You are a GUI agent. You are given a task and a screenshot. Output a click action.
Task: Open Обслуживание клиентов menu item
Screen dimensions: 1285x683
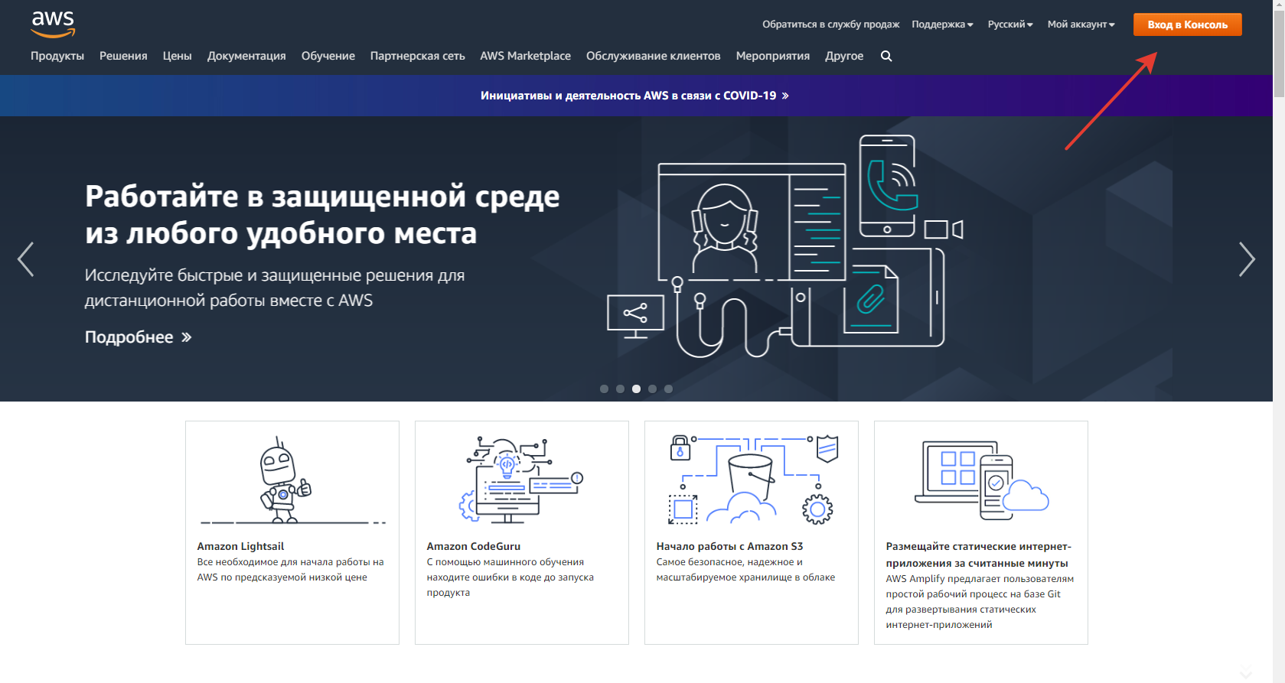pyautogui.click(x=653, y=56)
